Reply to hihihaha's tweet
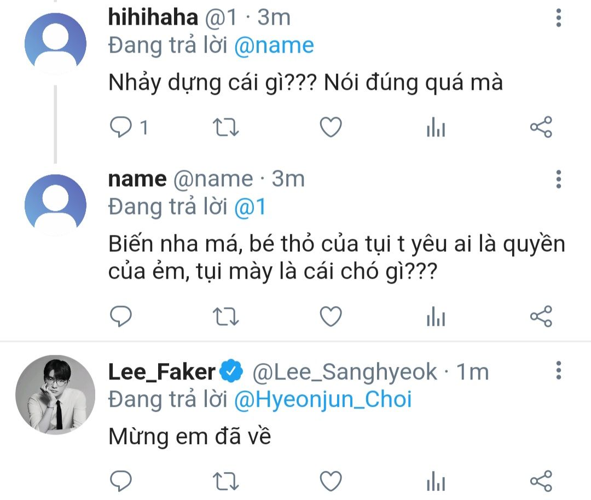The image size is (591, 500). coord(120,128)
